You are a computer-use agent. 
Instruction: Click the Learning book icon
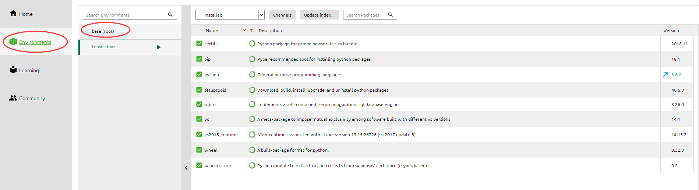tap(13, 70)
